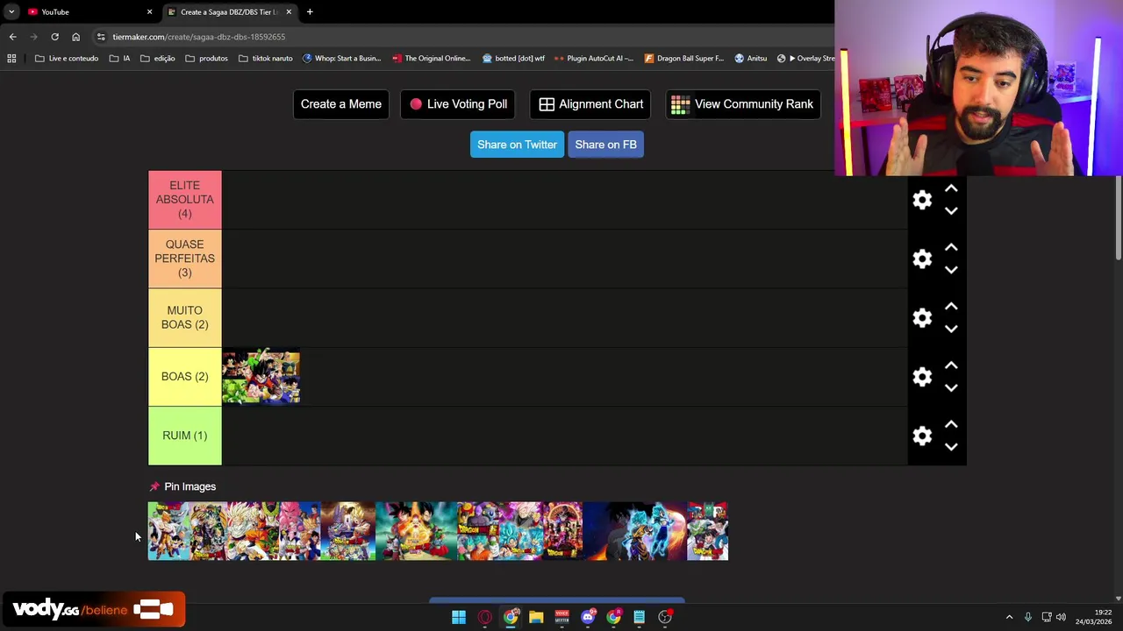Open settings gear for MUITO BOAS row
Image resolution: width=1123 pixels, height=631 pixels.
922,317
